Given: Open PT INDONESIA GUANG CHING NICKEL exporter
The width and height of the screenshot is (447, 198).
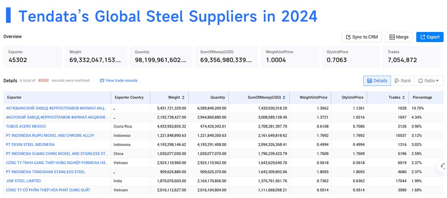Looking at the screenshot, I should (x=57, y=154).
